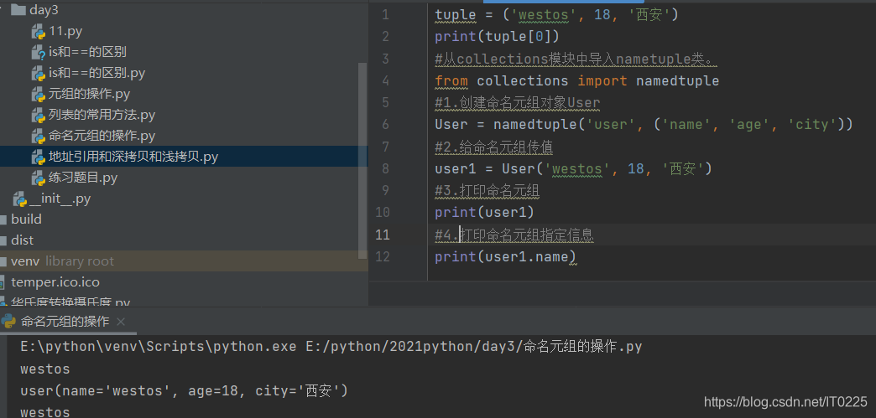Click the comment #3.打印命名元组
The height and width of the screenshot is (418, 876).
click(x=488, y=191)
